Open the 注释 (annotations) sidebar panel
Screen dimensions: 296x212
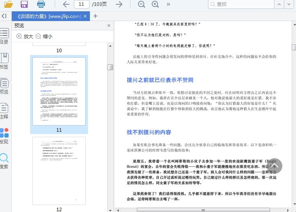click(x=4, y=111)
